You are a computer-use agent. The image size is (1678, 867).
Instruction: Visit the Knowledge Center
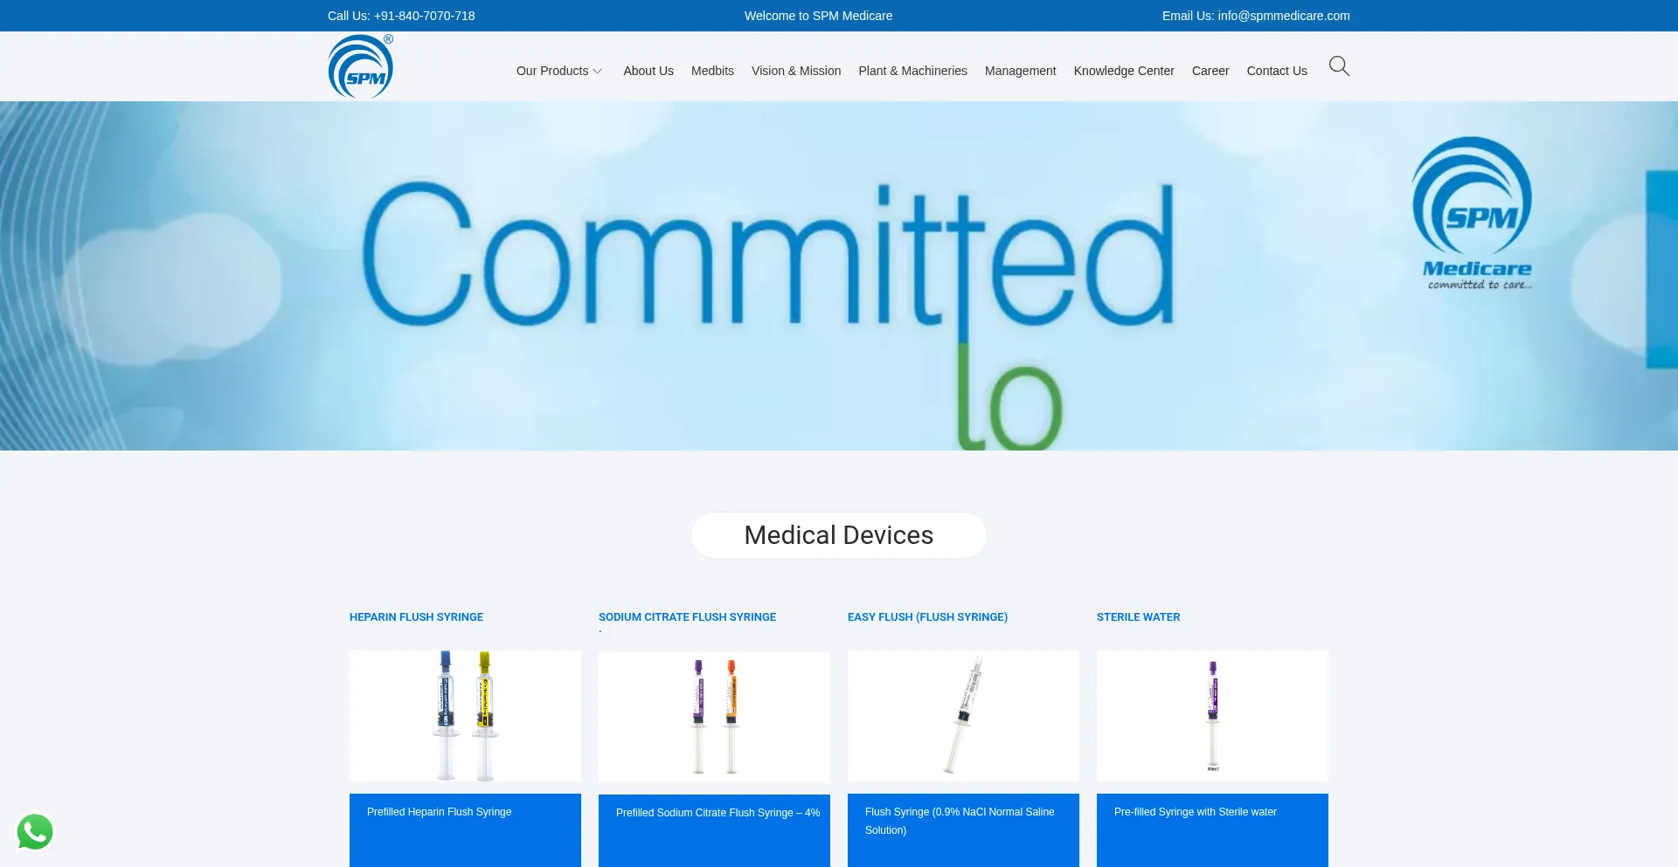pyautogui.click(x=1124, y=71)
